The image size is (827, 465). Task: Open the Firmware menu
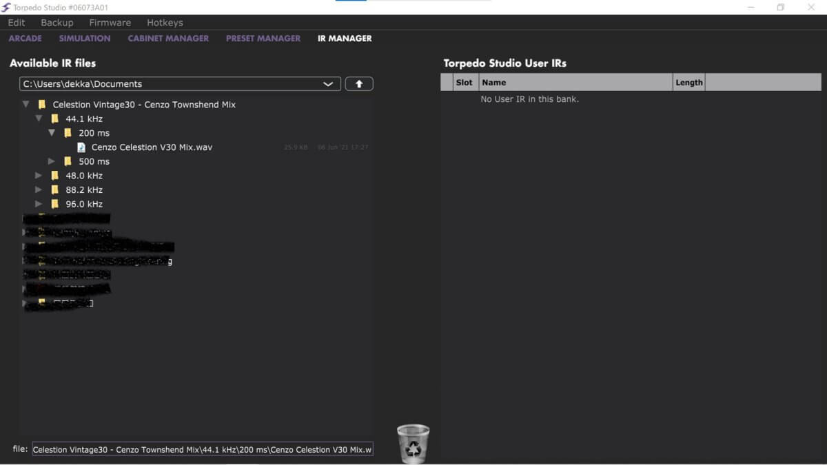click(110, 23)
